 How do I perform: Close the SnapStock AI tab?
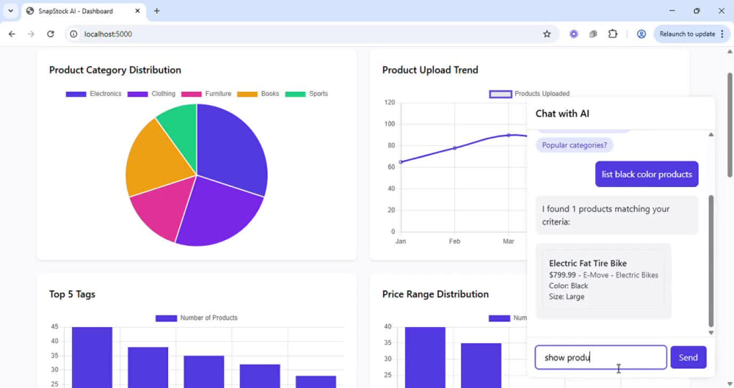[x=137, y=11]
